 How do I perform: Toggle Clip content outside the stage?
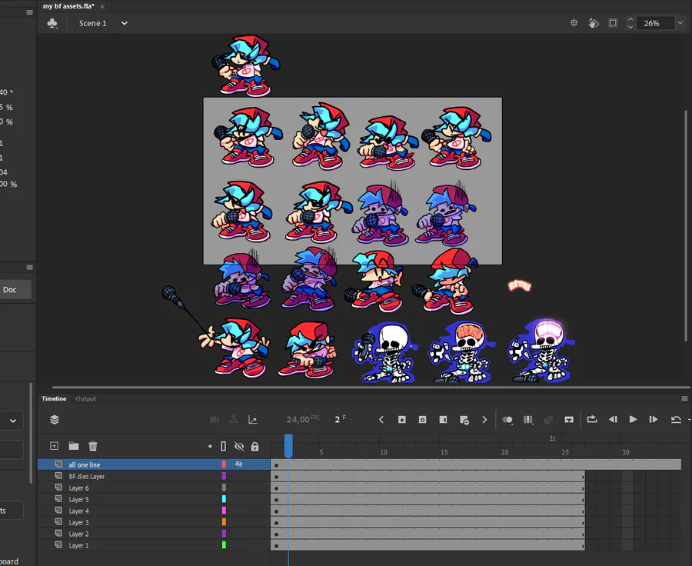(x=613, y=23)
